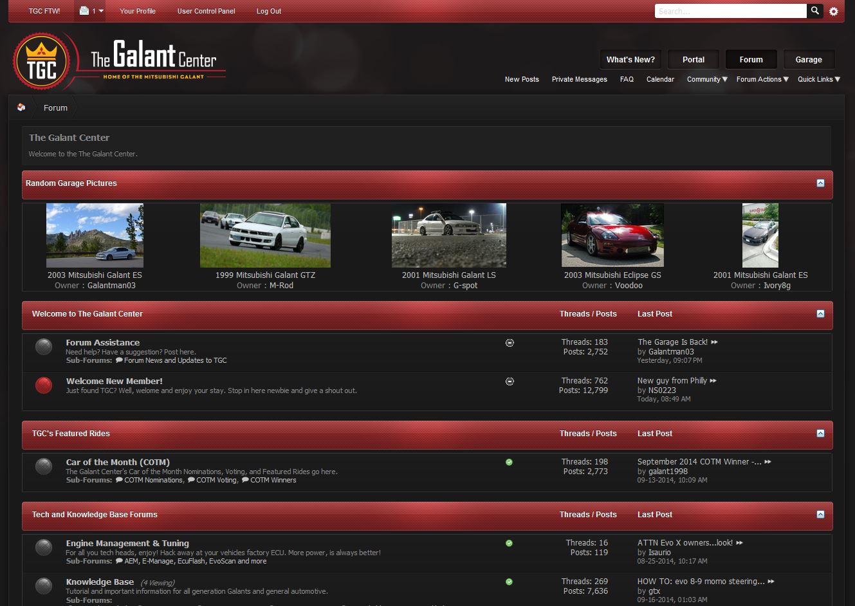The image size is (855, 606).
Task: Expand the notifications count dropdown arrow
Action: pyautogui.click(x=101, y=12)
